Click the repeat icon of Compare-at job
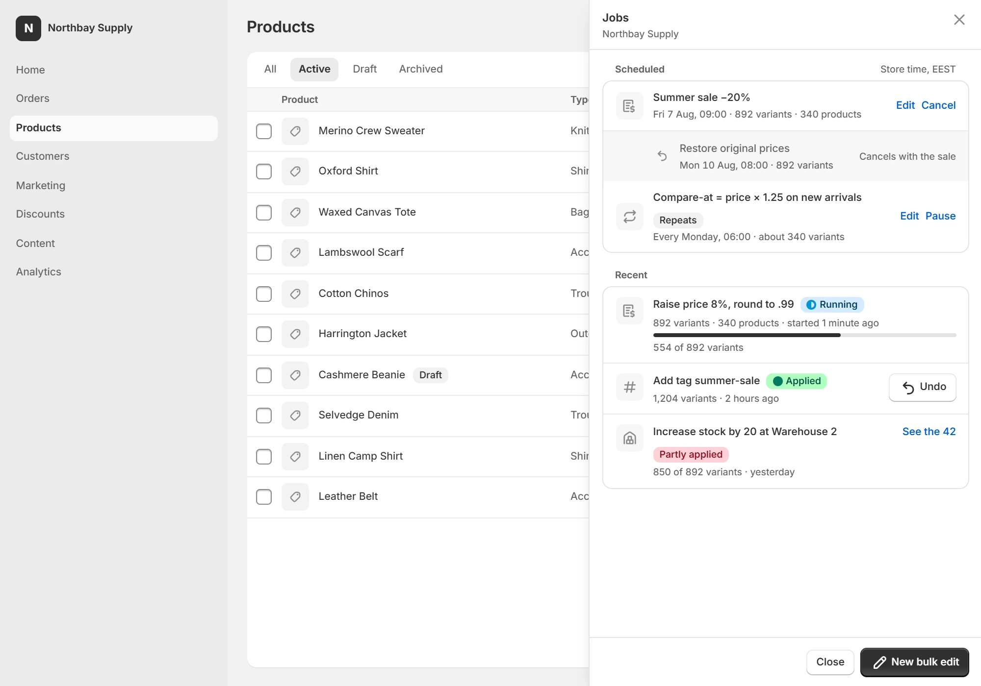Viewport: 981px width, 686px height. (630, 217)
